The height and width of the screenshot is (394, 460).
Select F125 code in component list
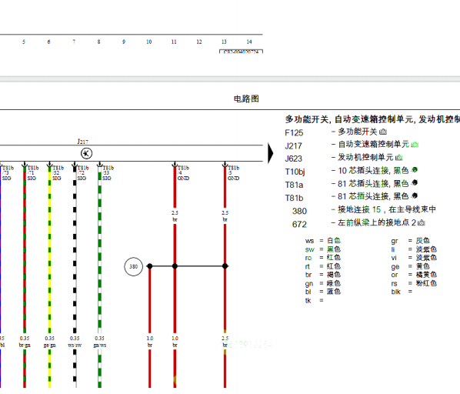tap(294, 133)
